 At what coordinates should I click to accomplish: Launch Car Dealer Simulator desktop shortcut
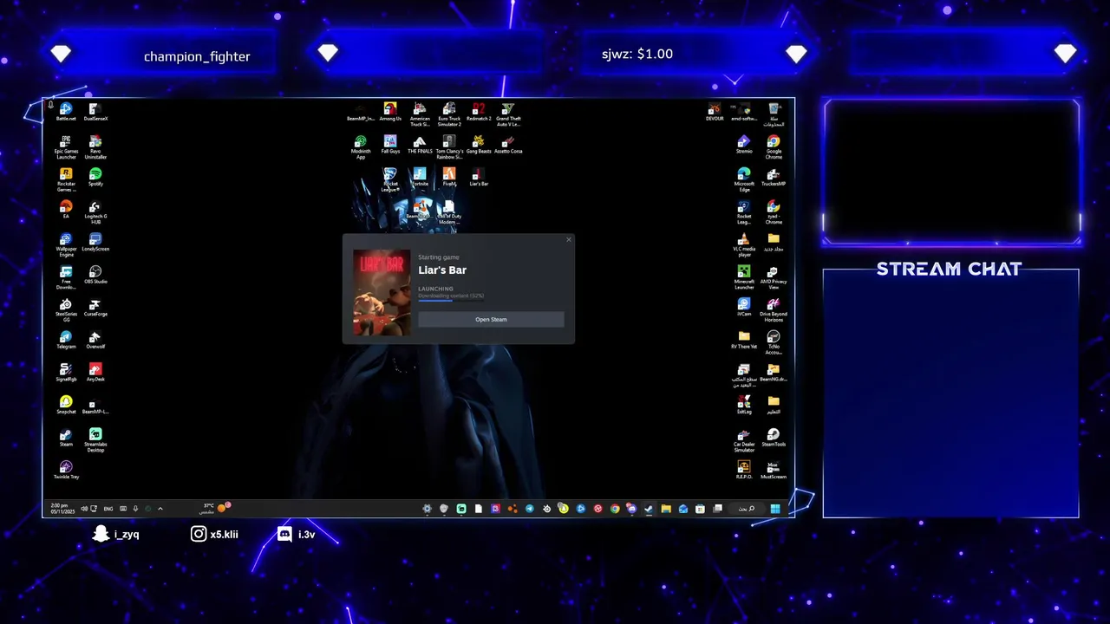click(x=744, y=440)
